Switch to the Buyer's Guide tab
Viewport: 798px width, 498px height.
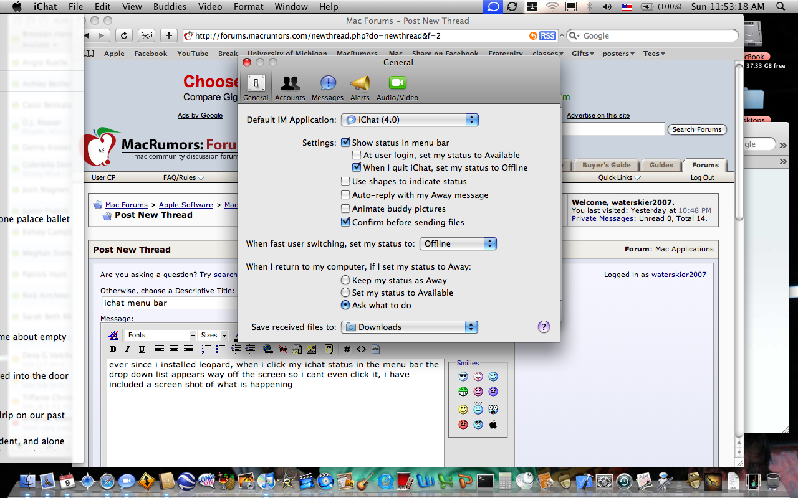point(606,165)
